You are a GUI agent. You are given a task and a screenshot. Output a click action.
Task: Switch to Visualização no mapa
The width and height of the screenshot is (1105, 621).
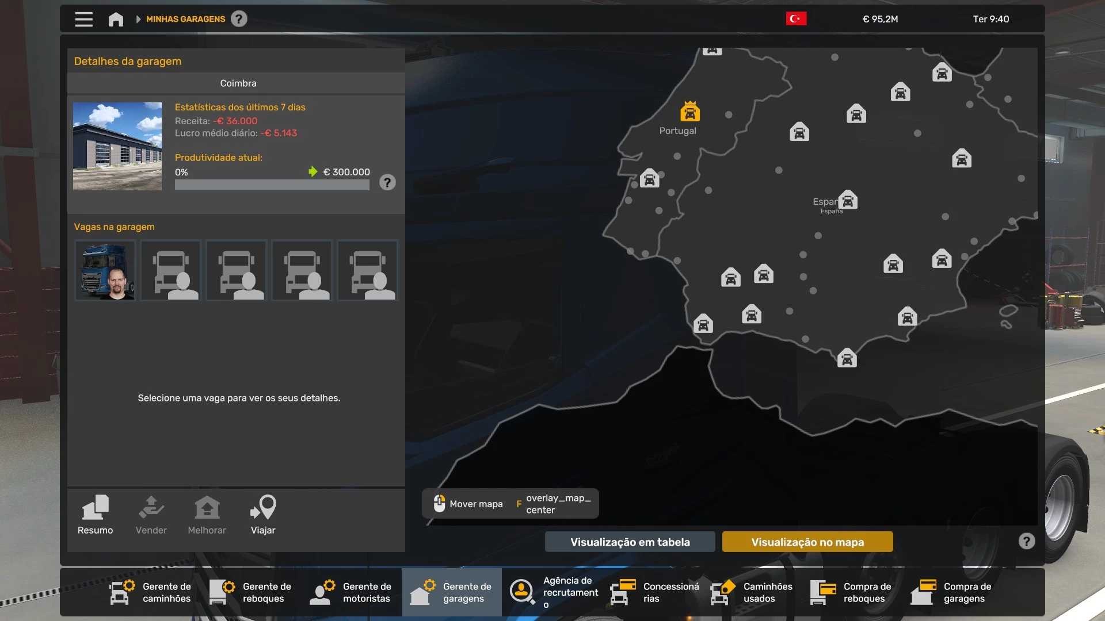pyautogui.click(x=807, y=542)
